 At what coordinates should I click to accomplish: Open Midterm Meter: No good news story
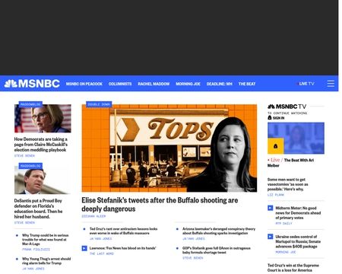pos(298,213)
